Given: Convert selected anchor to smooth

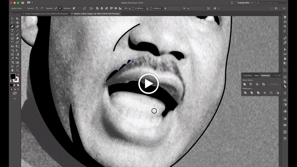Looking at the screenshot, I should point(42,8).
